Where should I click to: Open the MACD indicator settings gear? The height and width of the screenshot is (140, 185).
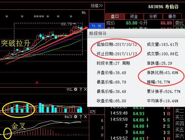click(75, 117)
